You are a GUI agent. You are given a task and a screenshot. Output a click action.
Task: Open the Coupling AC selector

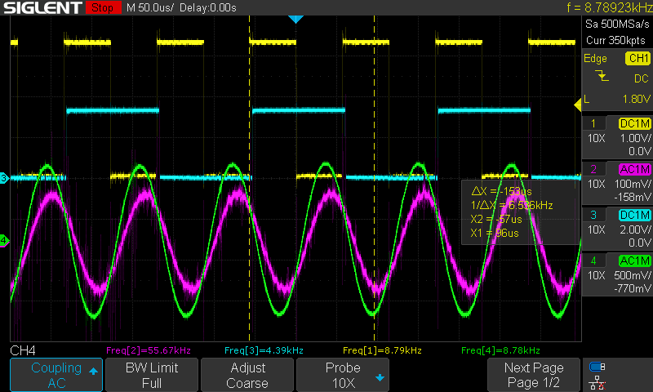coord(56,375)
